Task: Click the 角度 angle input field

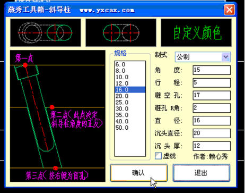Action: pos(212,70)
